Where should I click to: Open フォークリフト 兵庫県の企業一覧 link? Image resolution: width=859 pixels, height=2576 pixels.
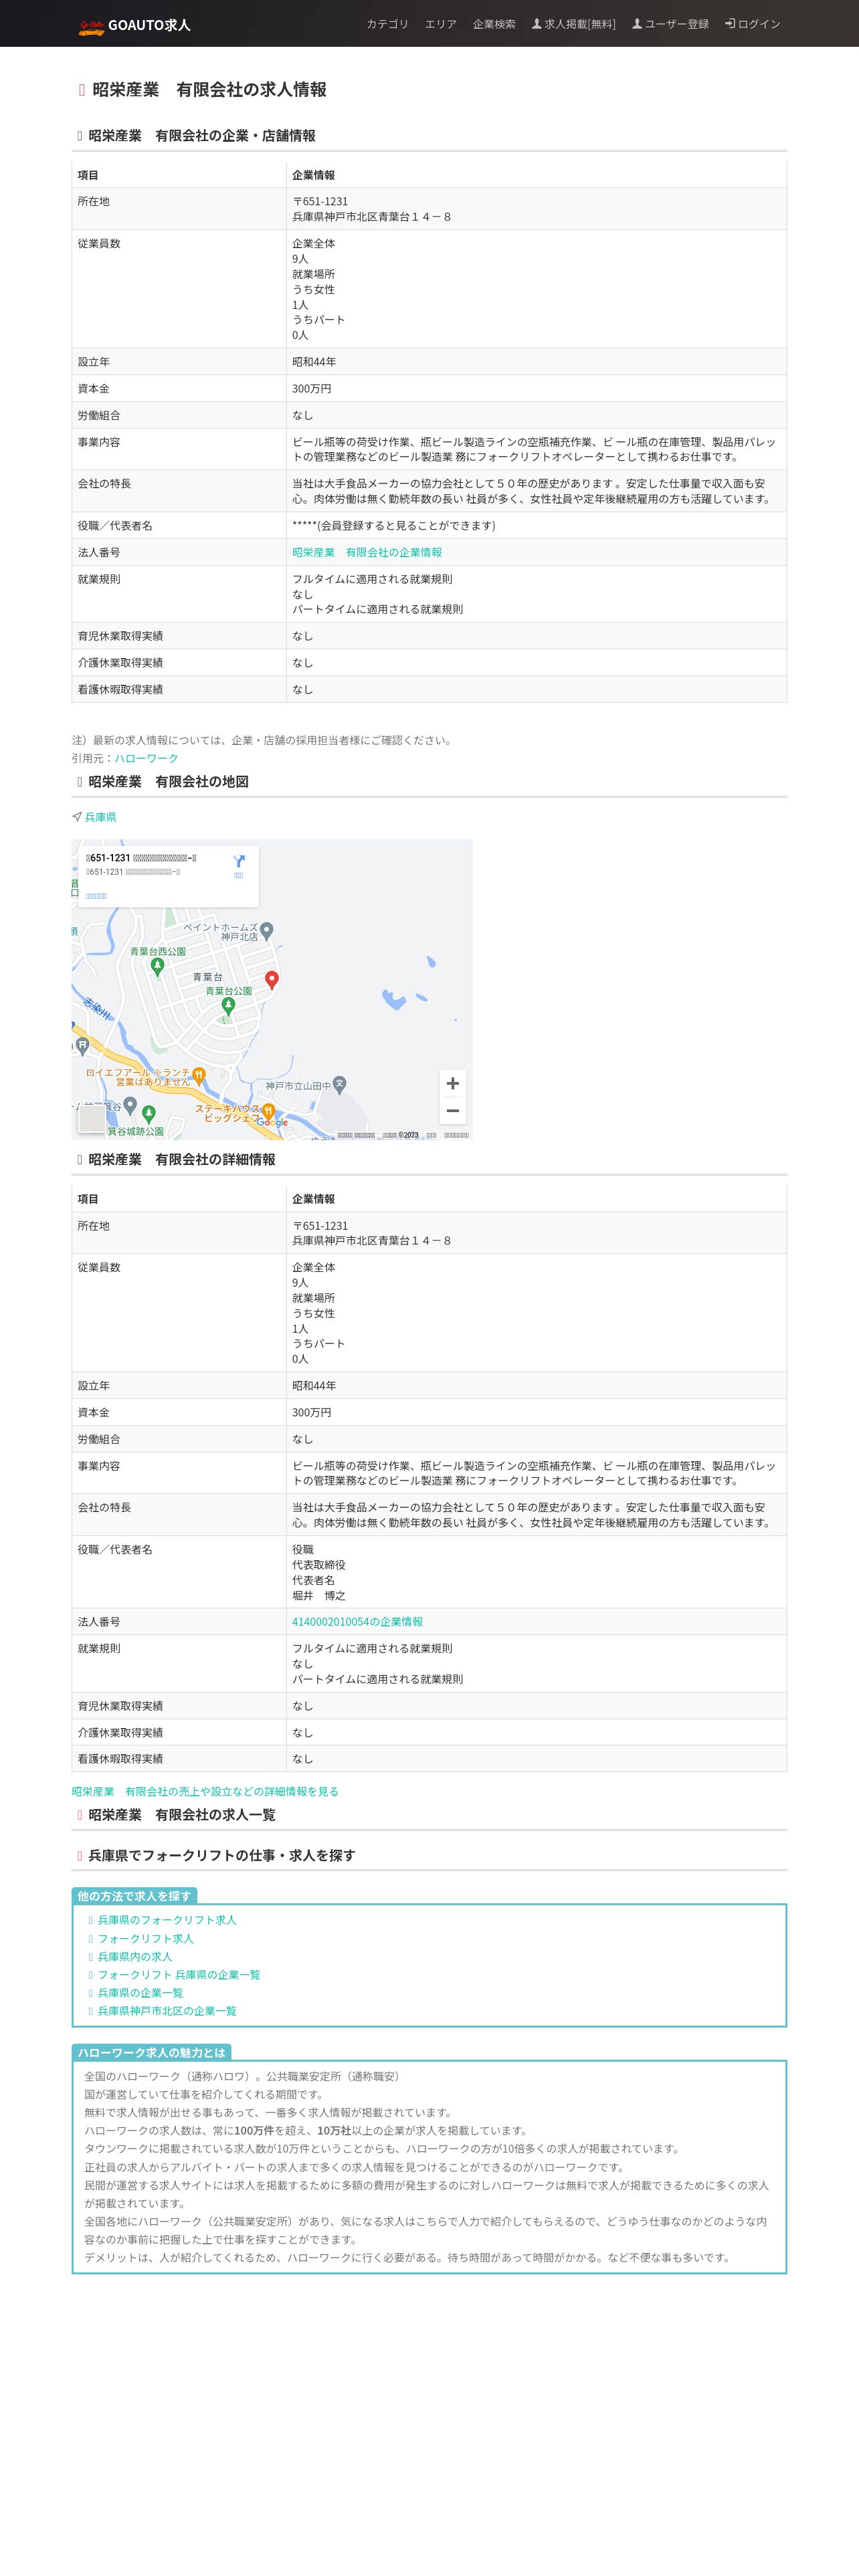pyautogui.click(x=179, y=1975)
